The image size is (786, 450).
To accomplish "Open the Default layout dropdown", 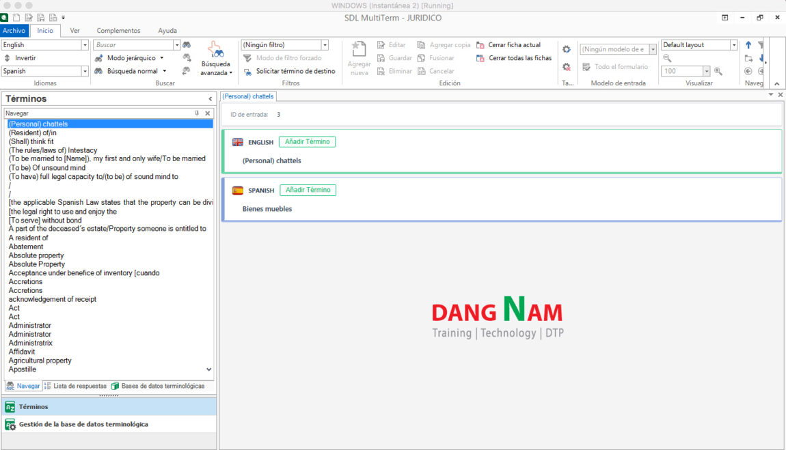I will point(734,45).
